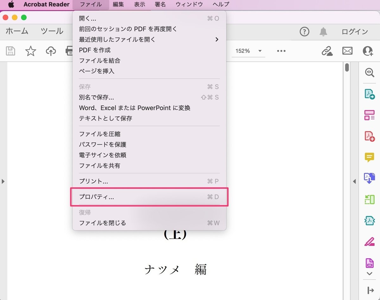Viewport: 380px width, 300px height.
Task: Open the 署名 menu
Action: [160, 4]
